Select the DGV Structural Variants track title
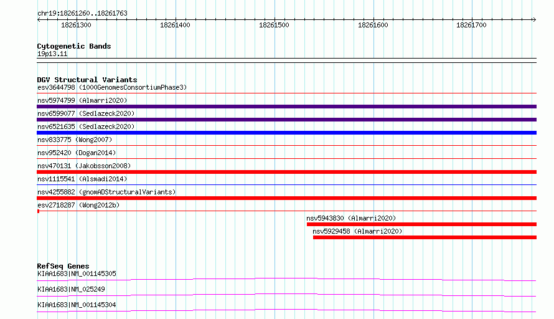 (x=87, y=80)
